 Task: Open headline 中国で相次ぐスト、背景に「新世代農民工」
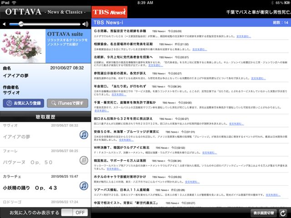point(126,203)
